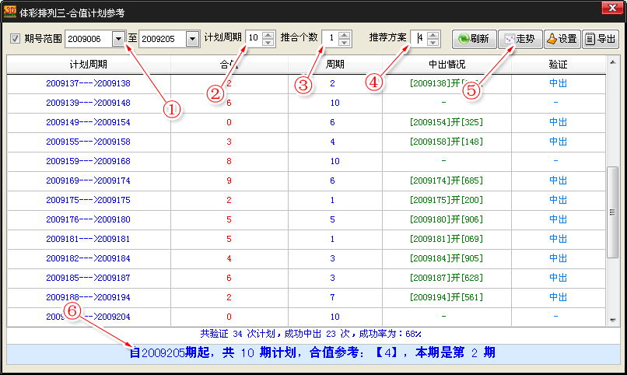Export data with 导出 button
Screen dimensions: 627x375
click(600, 39)
